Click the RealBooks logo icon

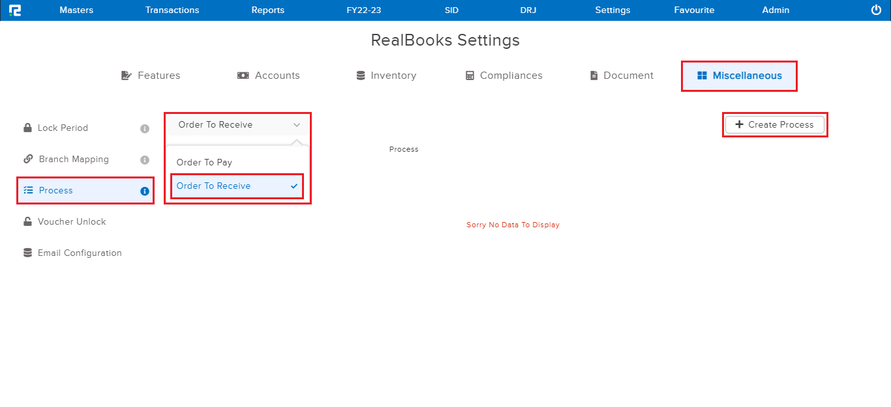15,10
